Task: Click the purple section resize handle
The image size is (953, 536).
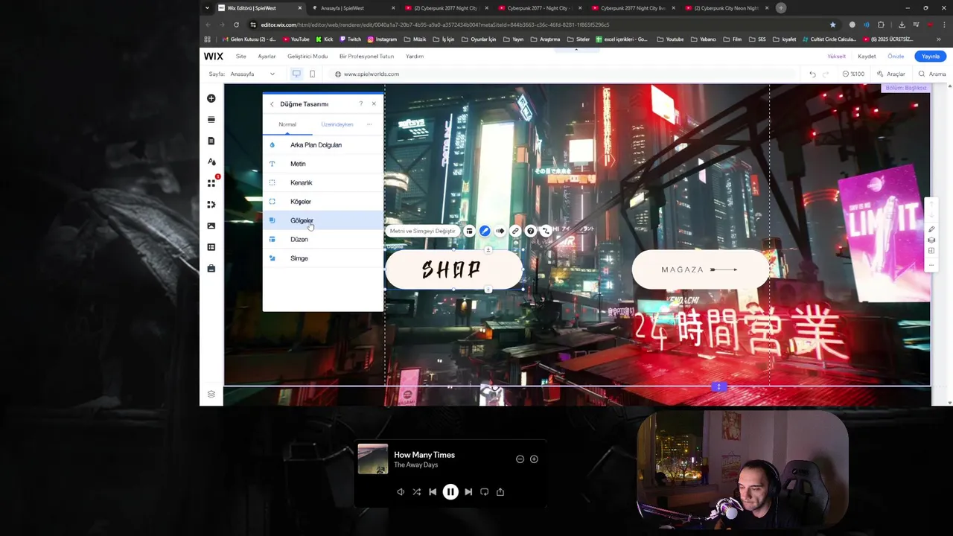Action: [718, 387]
